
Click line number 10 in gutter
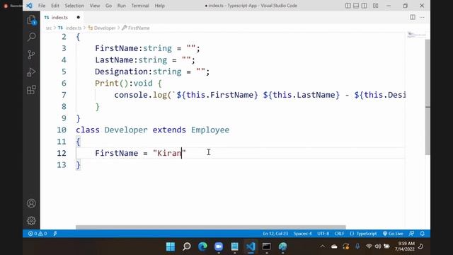click(x=62, y=130)
